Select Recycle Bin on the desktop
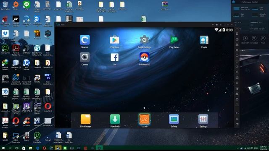Image resolution: width=269 pixels, height=151 pixels. [5, 6]
